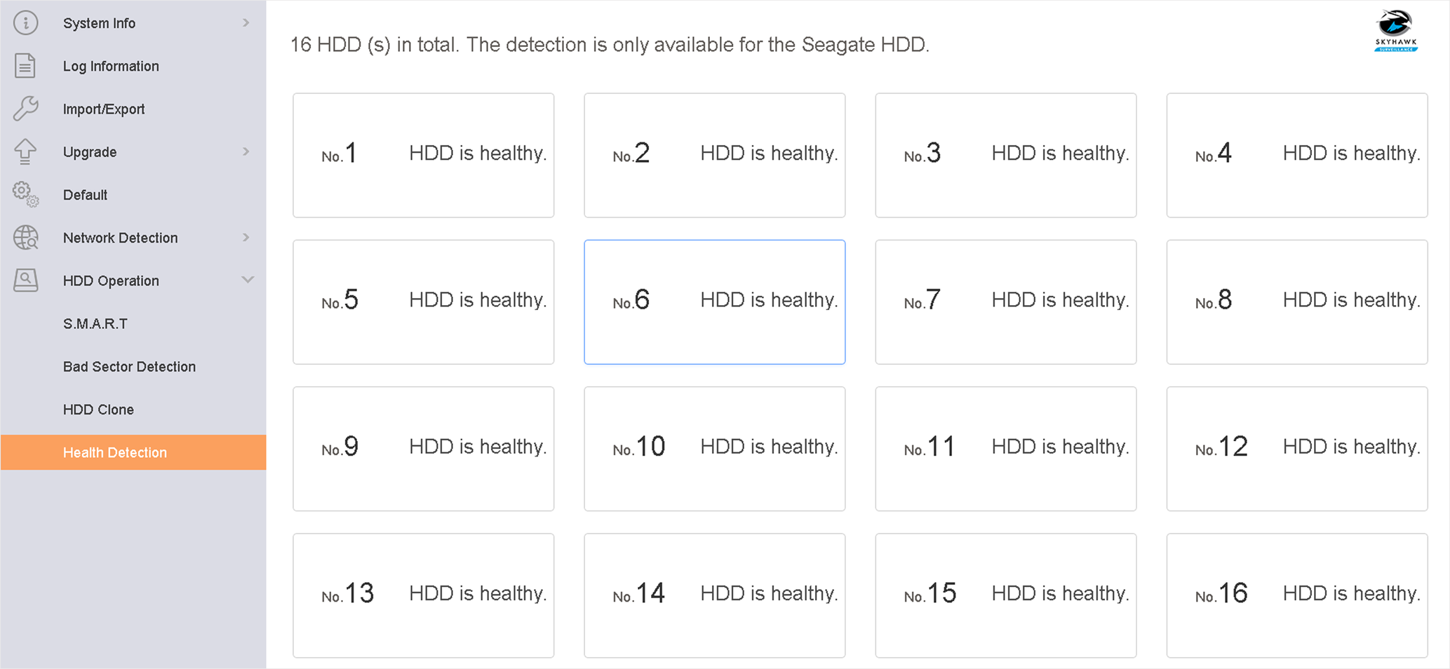Viewport: 1450px width, 669px height.
Task: Open the S.M.A.R.T menu item
Action: pyautogui.click(x=95, y=324)
